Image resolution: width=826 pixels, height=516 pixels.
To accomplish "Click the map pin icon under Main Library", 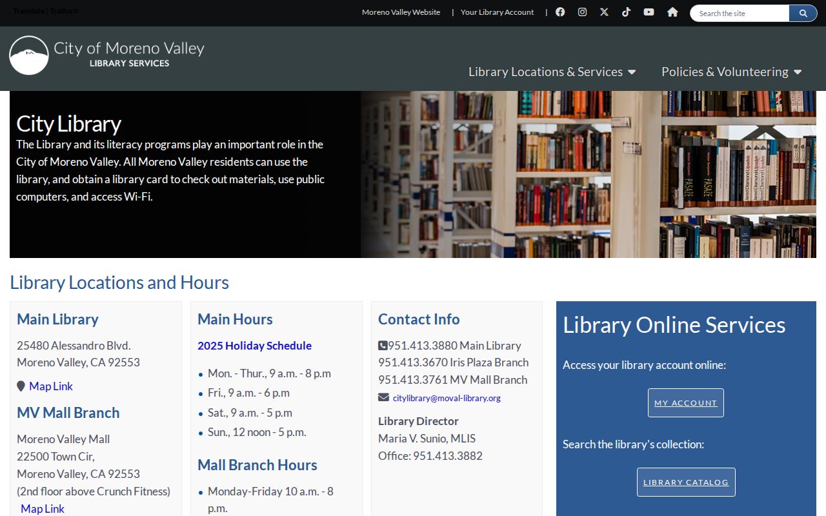I will tap(21, 386).
